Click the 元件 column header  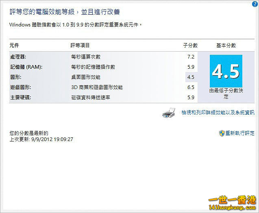14,45
